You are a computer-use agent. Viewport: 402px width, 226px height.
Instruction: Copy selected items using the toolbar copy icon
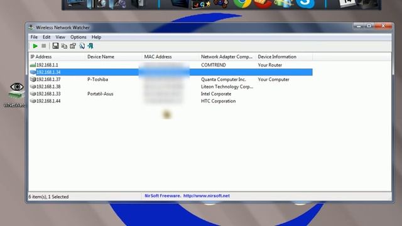click(x=64, y=46)
